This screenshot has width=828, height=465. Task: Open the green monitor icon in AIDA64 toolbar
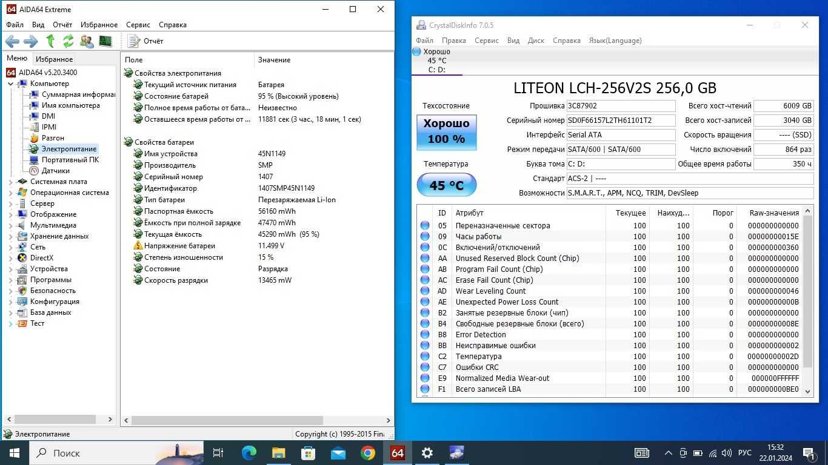105,41
